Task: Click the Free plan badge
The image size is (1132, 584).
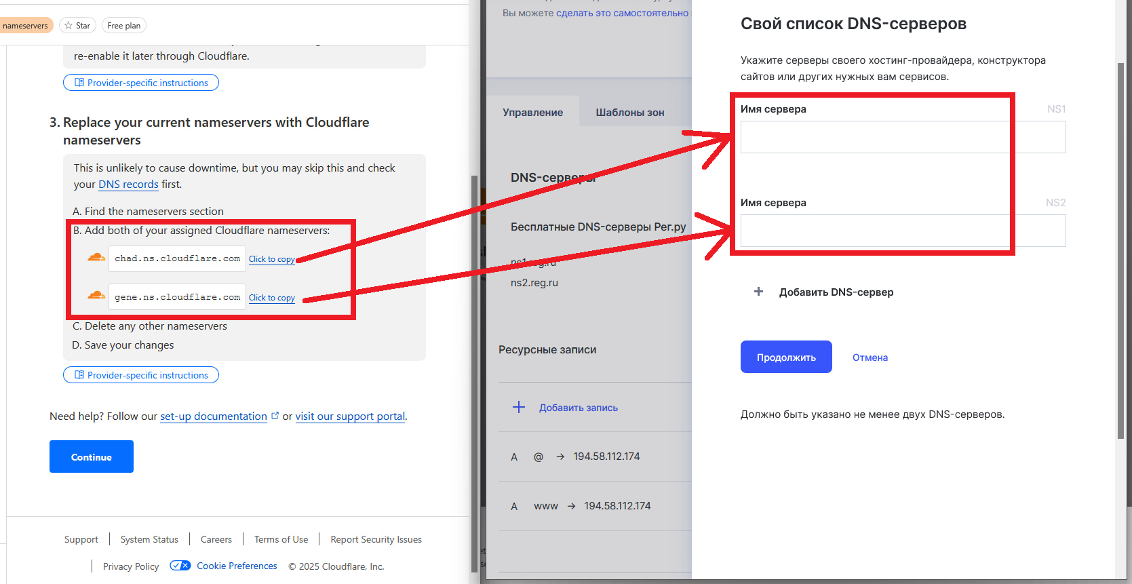Action: pos(124,26)
